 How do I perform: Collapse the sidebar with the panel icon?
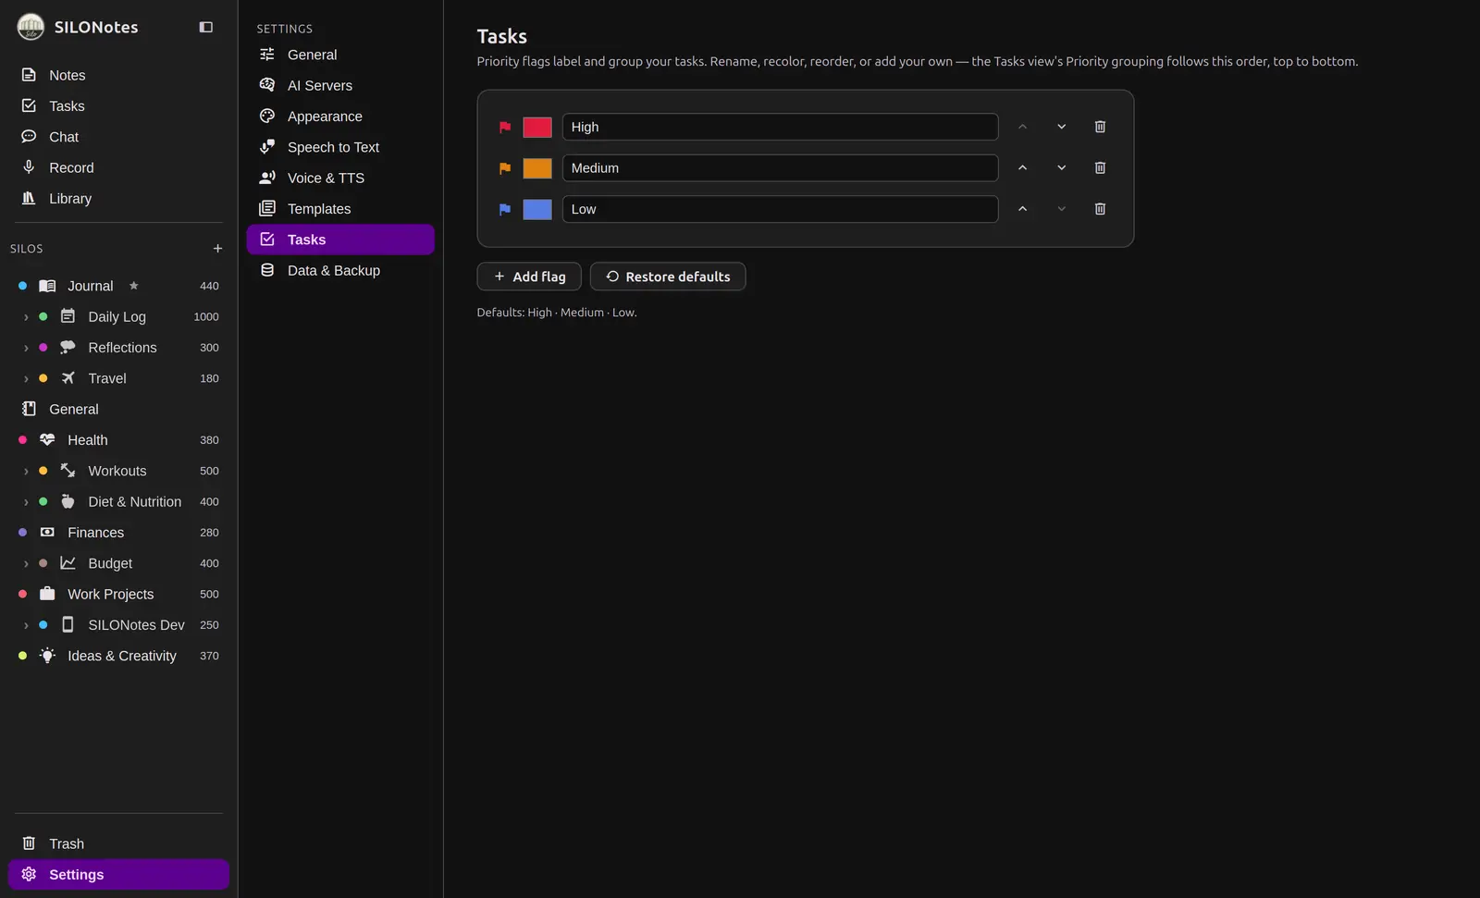[206, 28]
